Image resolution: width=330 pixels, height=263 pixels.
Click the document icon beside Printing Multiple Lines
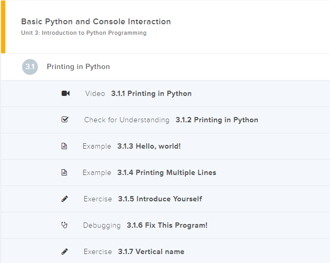(65, 173)
